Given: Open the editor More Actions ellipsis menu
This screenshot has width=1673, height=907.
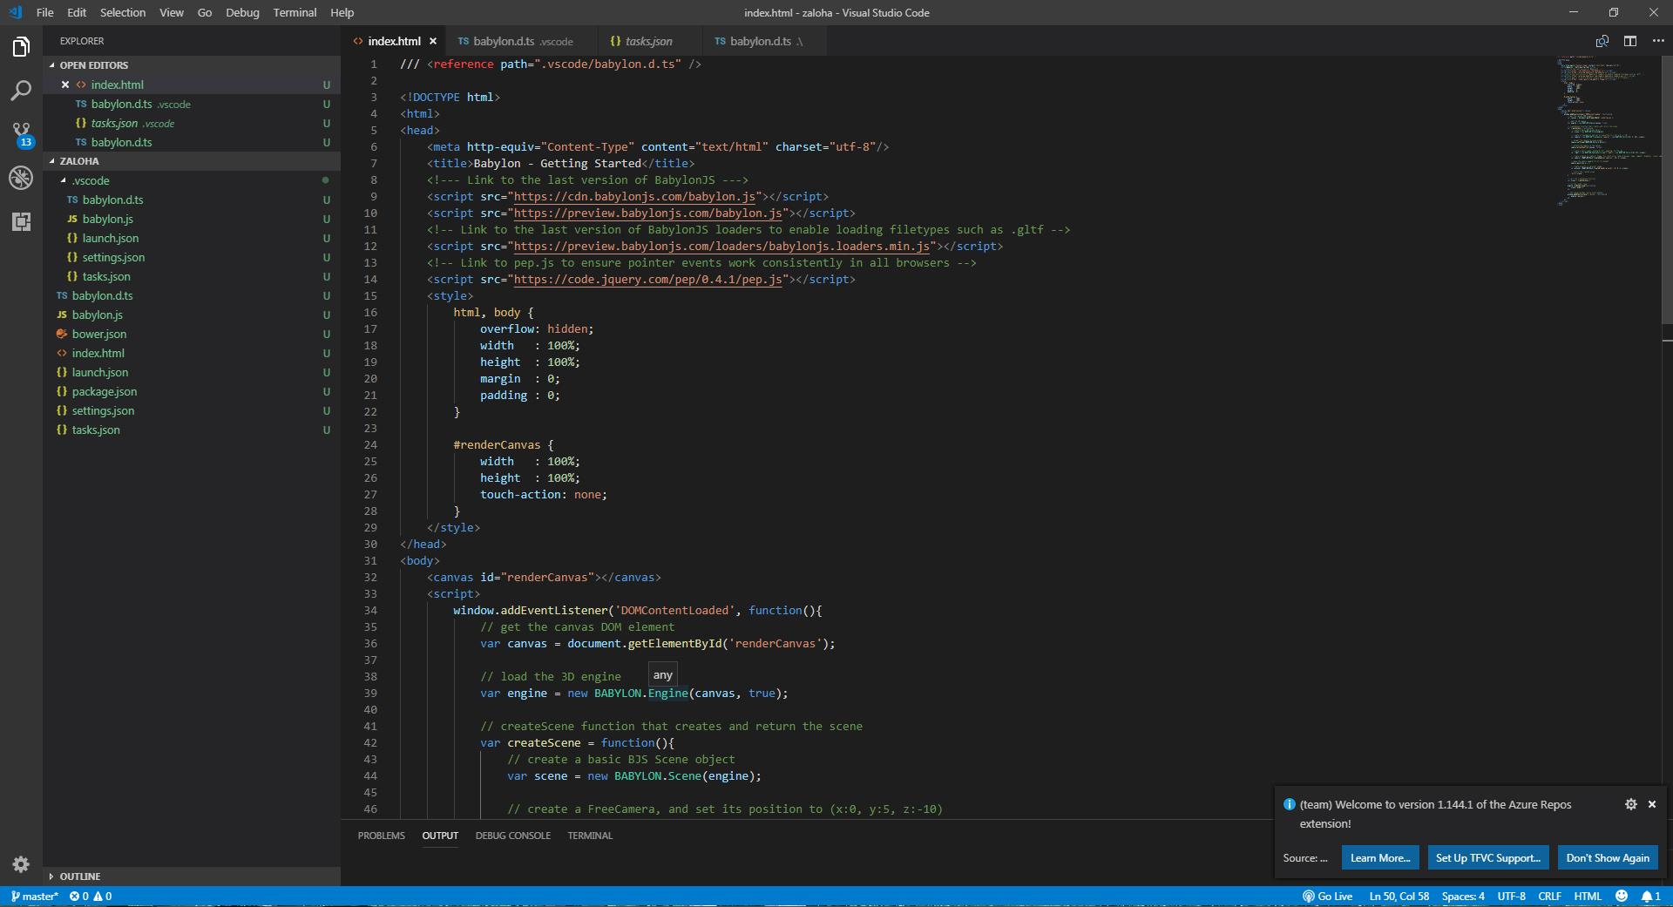Looking at the screenshot, I should [1658, 41].
